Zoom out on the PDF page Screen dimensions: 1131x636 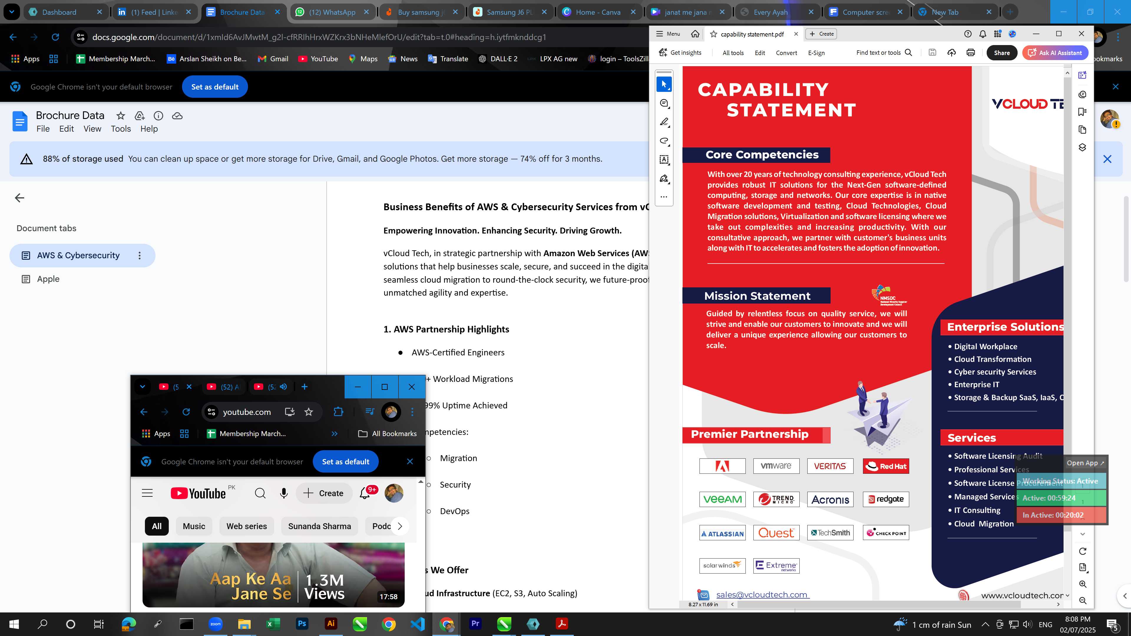click(1083, 600)
